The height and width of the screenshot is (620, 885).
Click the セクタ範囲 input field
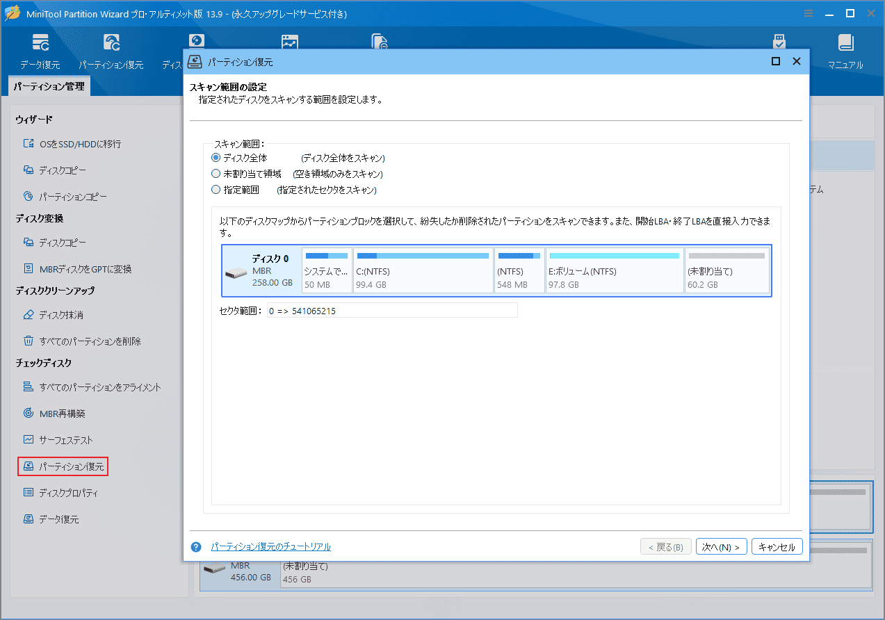(x=392, y=311)
